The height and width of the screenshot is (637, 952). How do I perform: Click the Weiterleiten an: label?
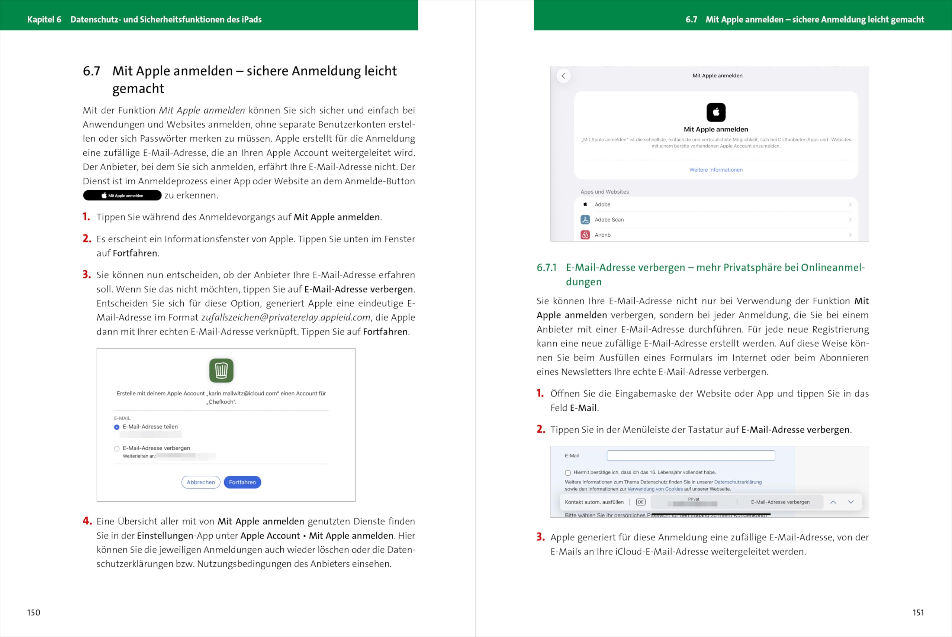click(x=139, y=456)
